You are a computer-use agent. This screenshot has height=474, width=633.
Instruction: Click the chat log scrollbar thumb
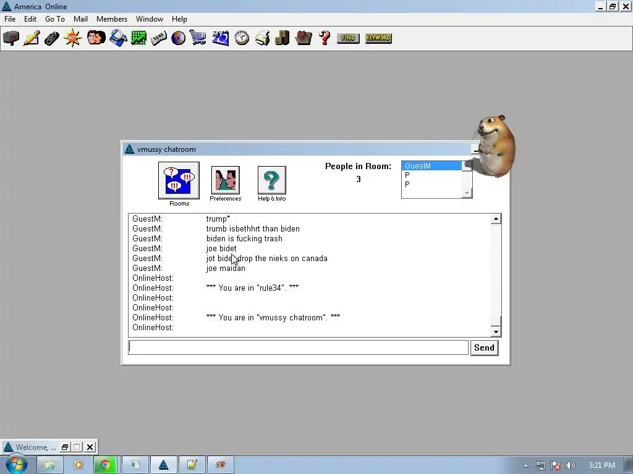coord(496,321)
